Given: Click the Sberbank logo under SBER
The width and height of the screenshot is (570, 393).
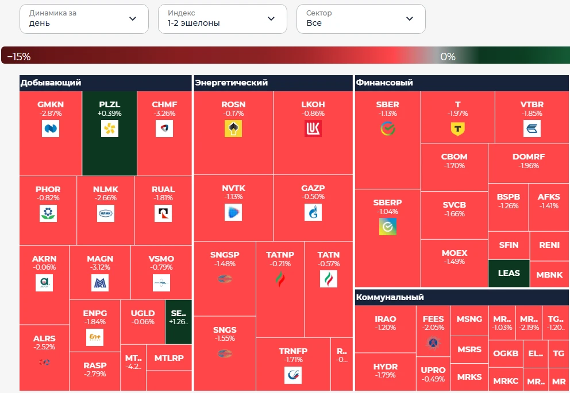Looking at the screenshot, I should [387, 129].
